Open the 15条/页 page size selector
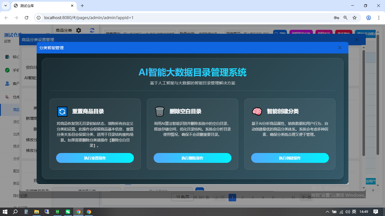This screenshot has width=385, height=216. coord(182,197)
